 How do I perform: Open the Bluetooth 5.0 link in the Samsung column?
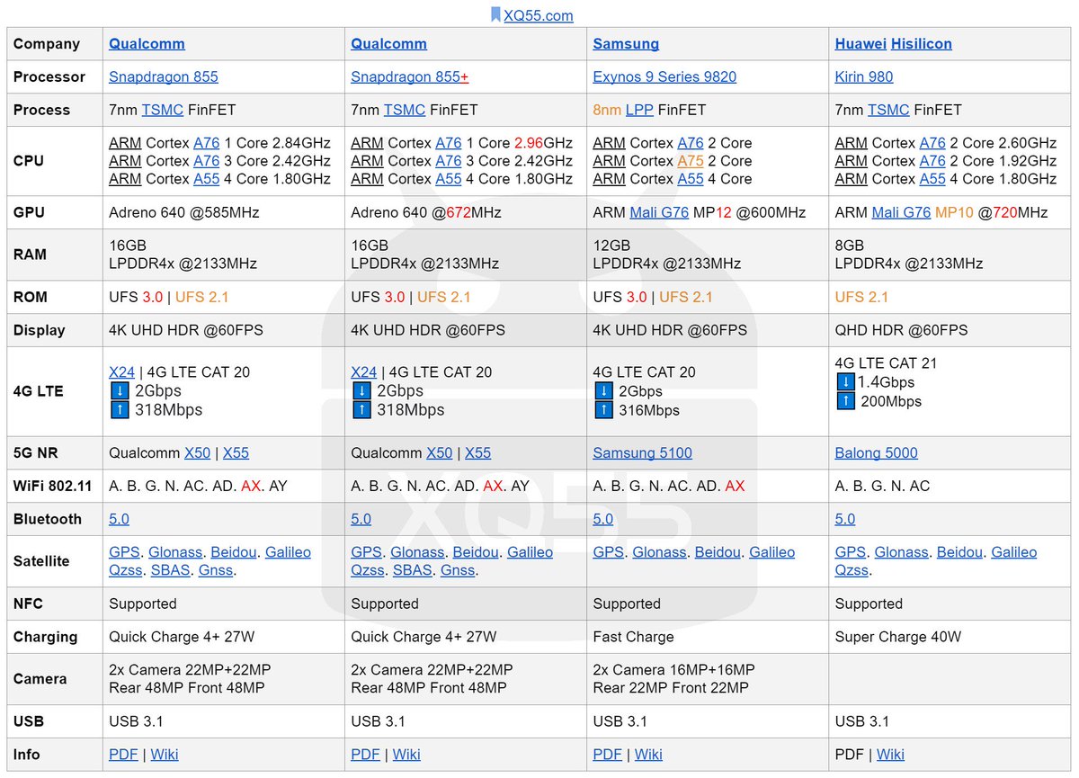click(603, 519)
